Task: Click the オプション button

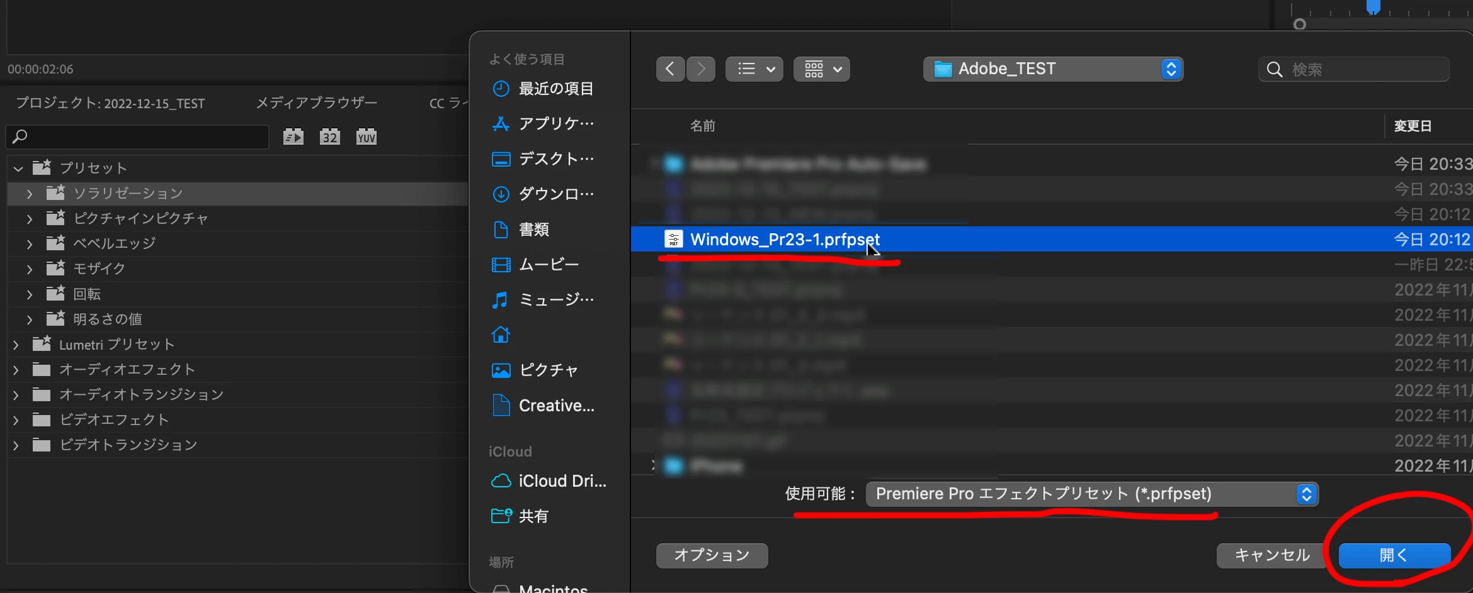Action: tap(712, 555)
